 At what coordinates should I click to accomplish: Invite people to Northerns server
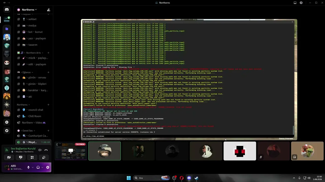pos(48,10)
